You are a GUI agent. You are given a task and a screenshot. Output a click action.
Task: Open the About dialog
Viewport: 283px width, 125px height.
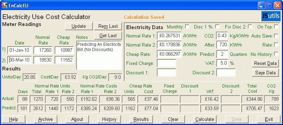77,119
